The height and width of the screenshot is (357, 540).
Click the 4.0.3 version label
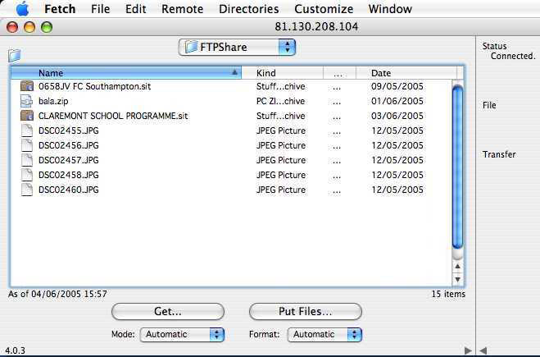point(15,350)
